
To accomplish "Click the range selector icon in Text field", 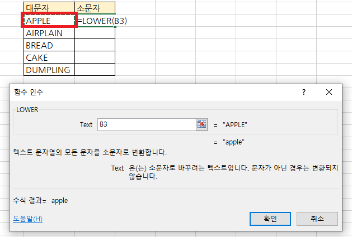I will (202, 124).
